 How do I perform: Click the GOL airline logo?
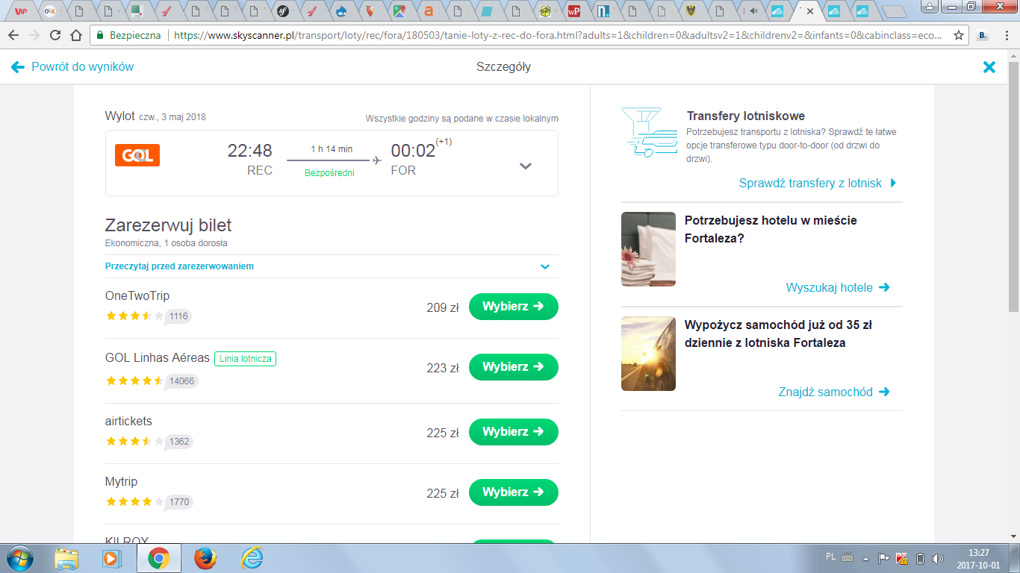137,155
